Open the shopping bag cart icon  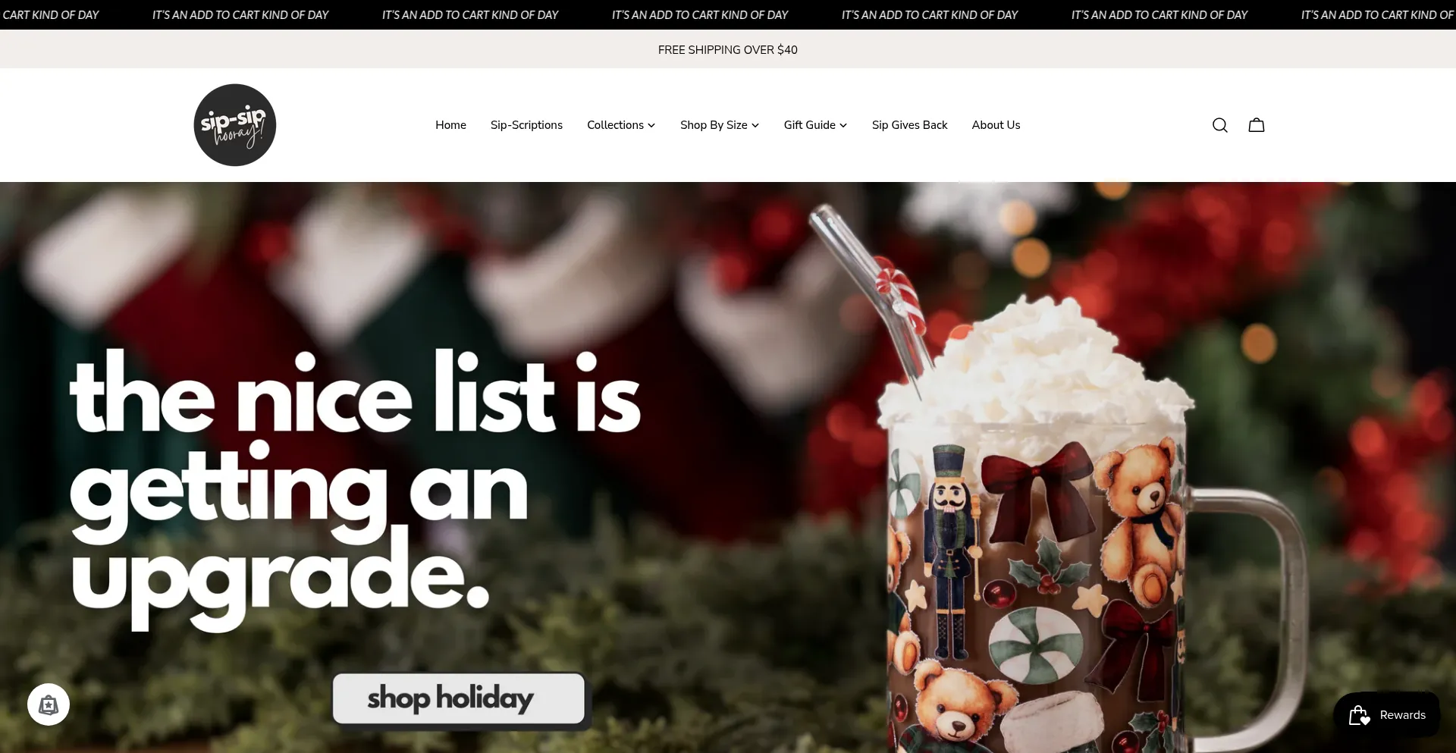pos(1257,125)
